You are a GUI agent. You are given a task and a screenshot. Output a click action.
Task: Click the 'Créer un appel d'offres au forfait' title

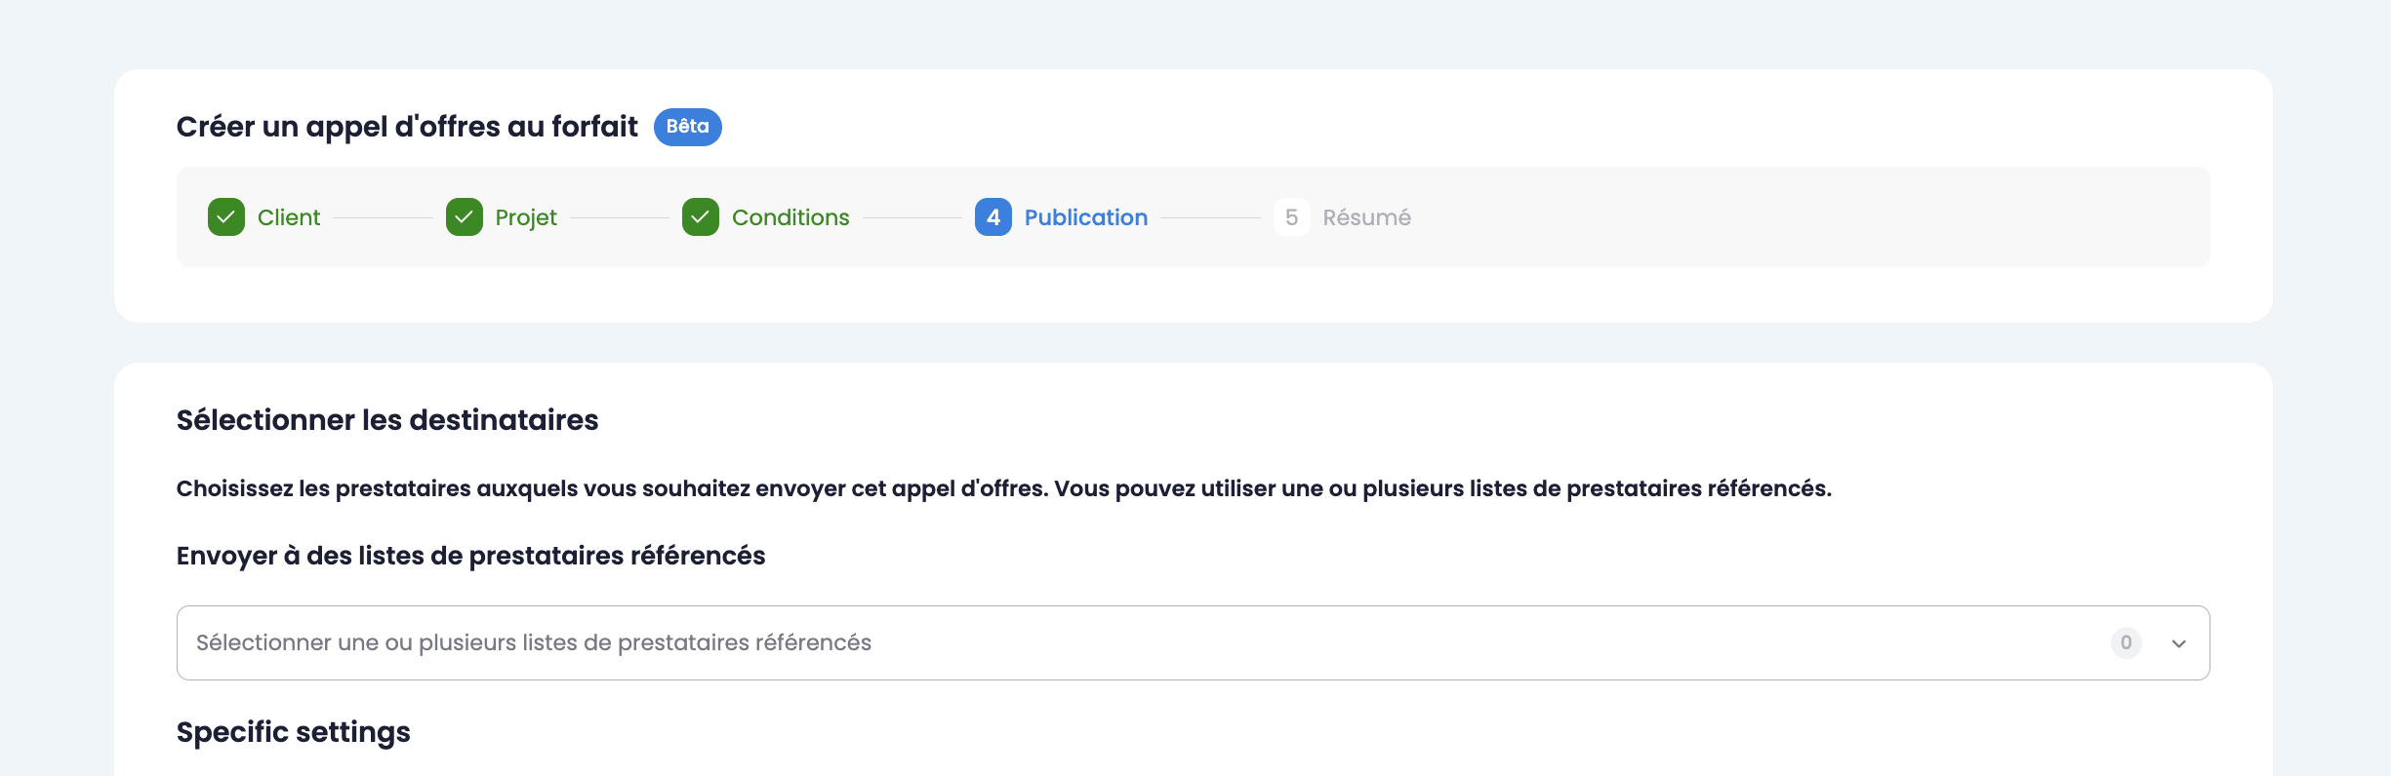tap(407, 127)
